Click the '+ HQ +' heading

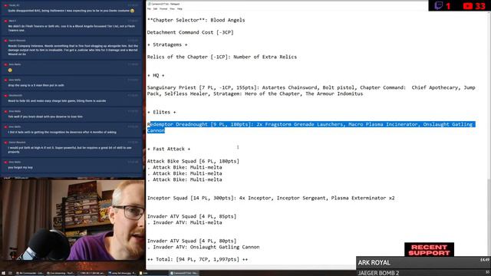156,75
